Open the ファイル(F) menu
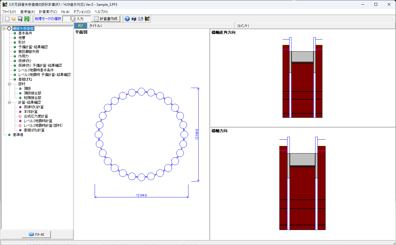This screenshot has height=245, width=396. click(x=9, y=12)
